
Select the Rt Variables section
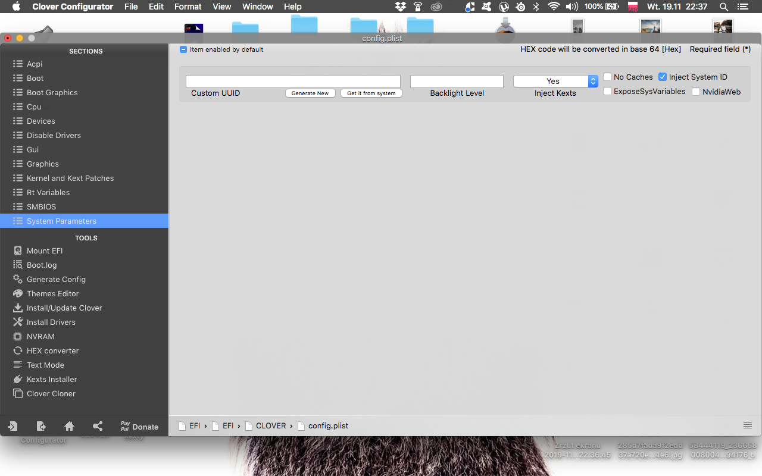(x=84, y=192)
